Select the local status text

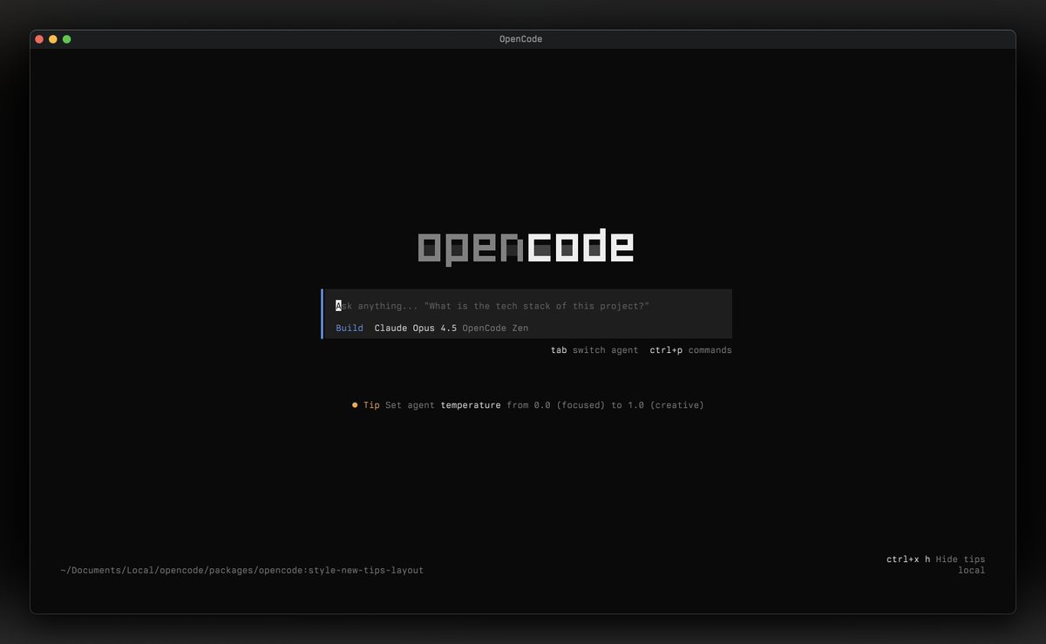point(972,571)
